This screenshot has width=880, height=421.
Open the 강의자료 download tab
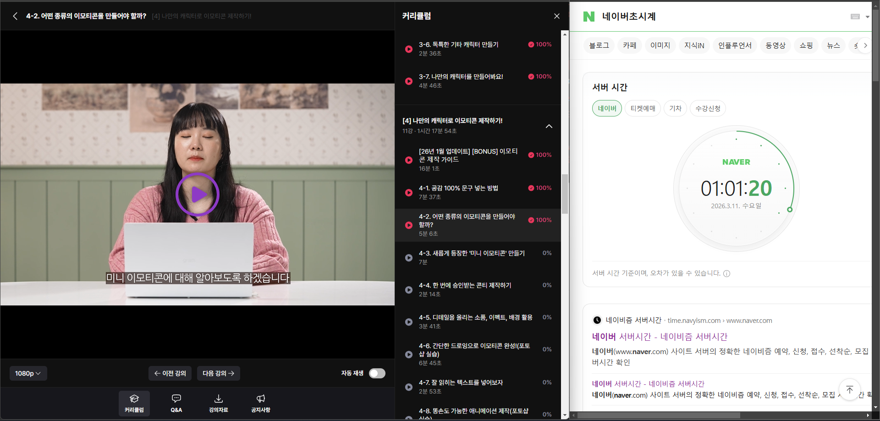219,404
